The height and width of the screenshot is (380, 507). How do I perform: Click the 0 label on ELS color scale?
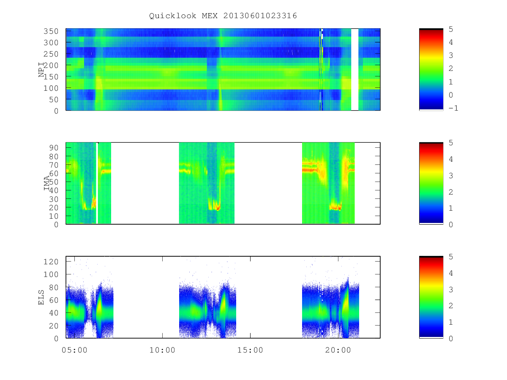click(451, 338)
